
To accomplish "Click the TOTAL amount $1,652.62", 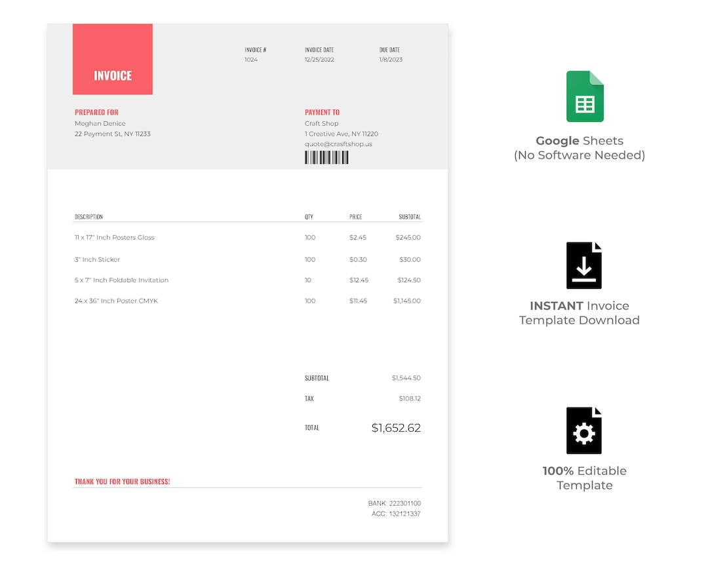I will [x=396, y=427].
